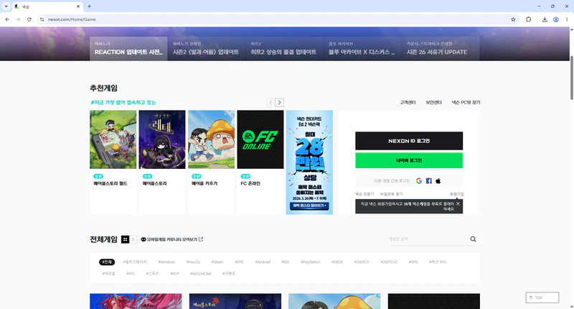Select the 마비노기 RE:ACTION 업데이트 banner tab
Image resolution: width=574 pixels, height=309 pixels.
[128, 48]
